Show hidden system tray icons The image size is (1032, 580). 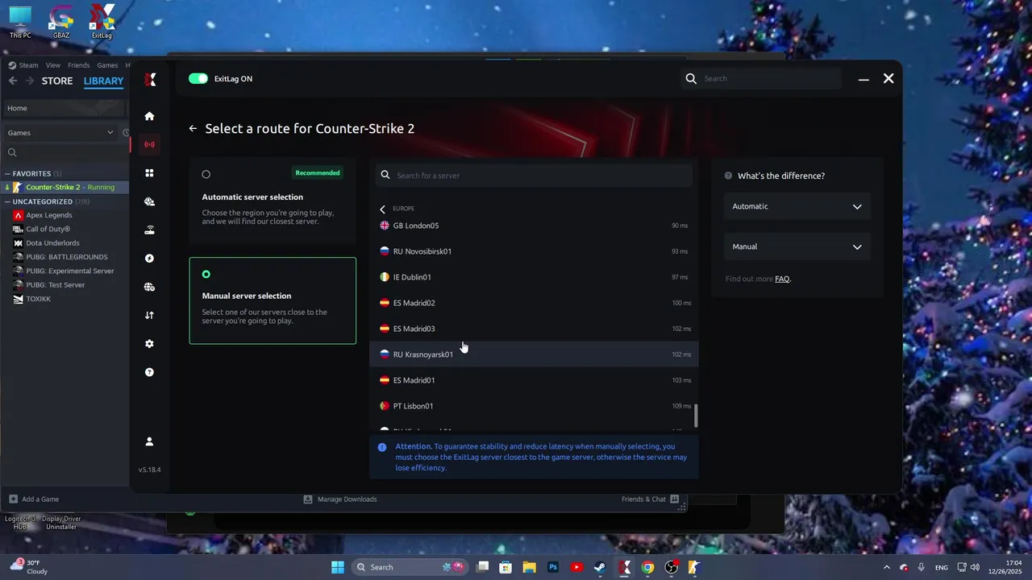click(887, 567)
